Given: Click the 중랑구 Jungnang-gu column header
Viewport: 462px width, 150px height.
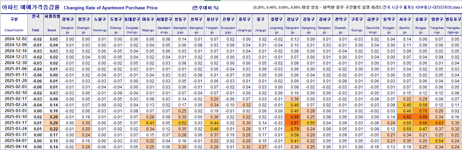Looking at the screenshot, I should (x=276, y=24).
